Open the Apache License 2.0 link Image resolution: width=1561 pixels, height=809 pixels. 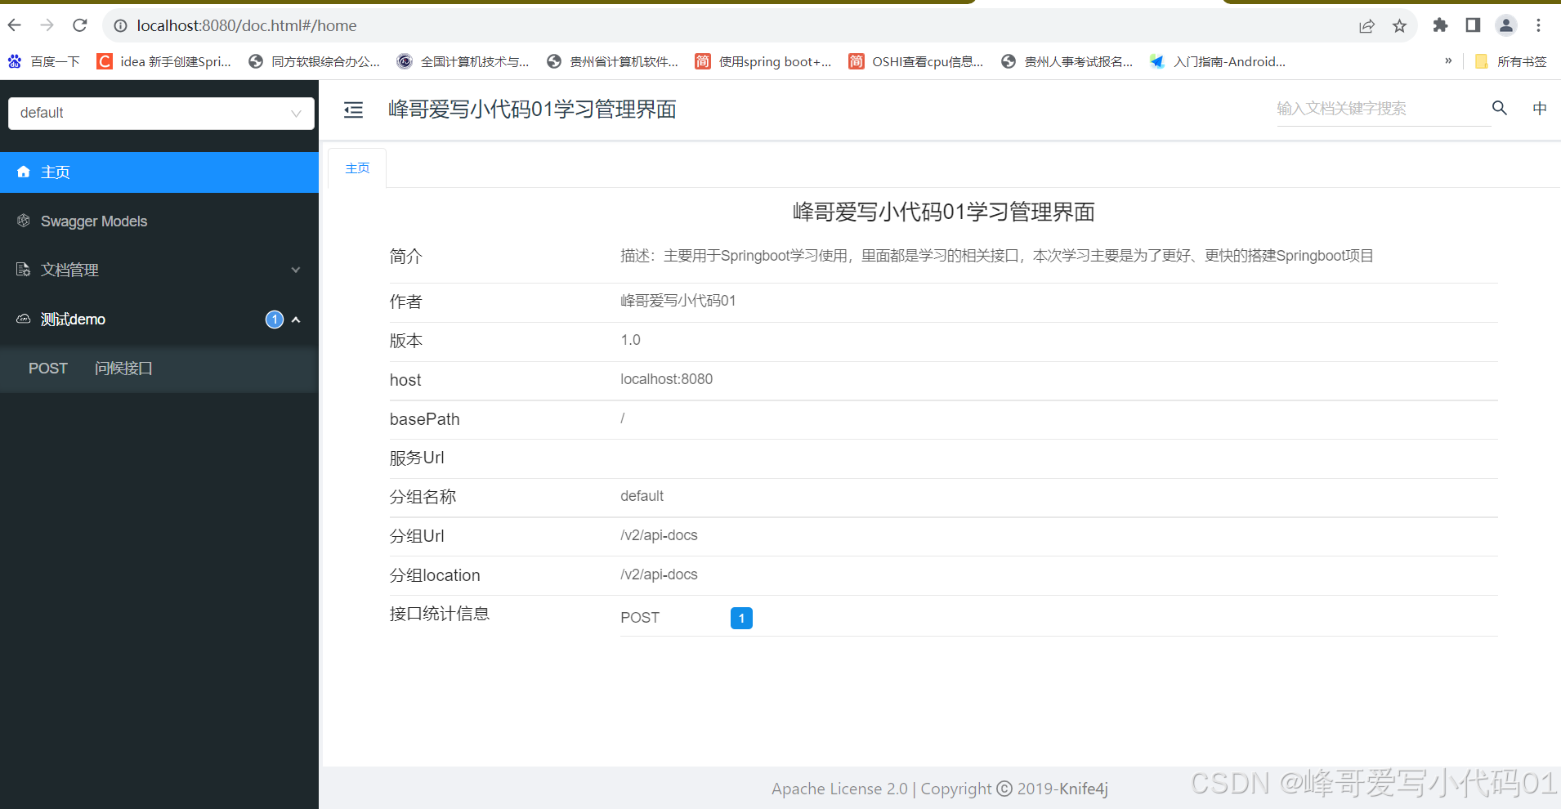click(x=839, y=788)
